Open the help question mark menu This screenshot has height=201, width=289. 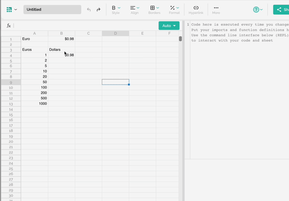coord(258,10)
